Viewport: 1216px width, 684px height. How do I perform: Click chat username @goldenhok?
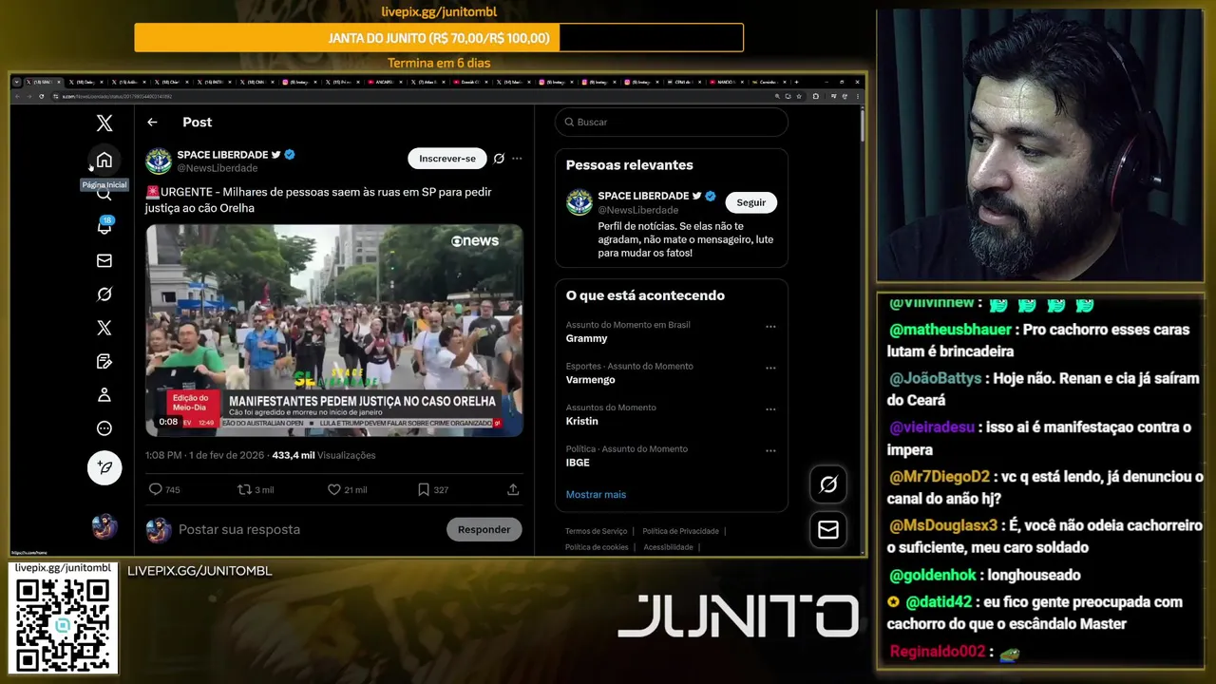coord(934,575)
